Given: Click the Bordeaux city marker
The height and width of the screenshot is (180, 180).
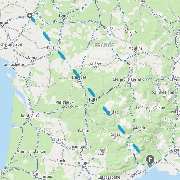Looking at the screenshot, I should click(29, 119).
